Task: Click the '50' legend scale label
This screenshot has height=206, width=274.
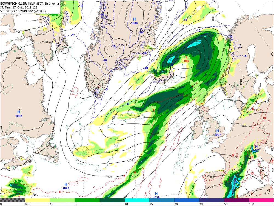Action: (226, 204)
